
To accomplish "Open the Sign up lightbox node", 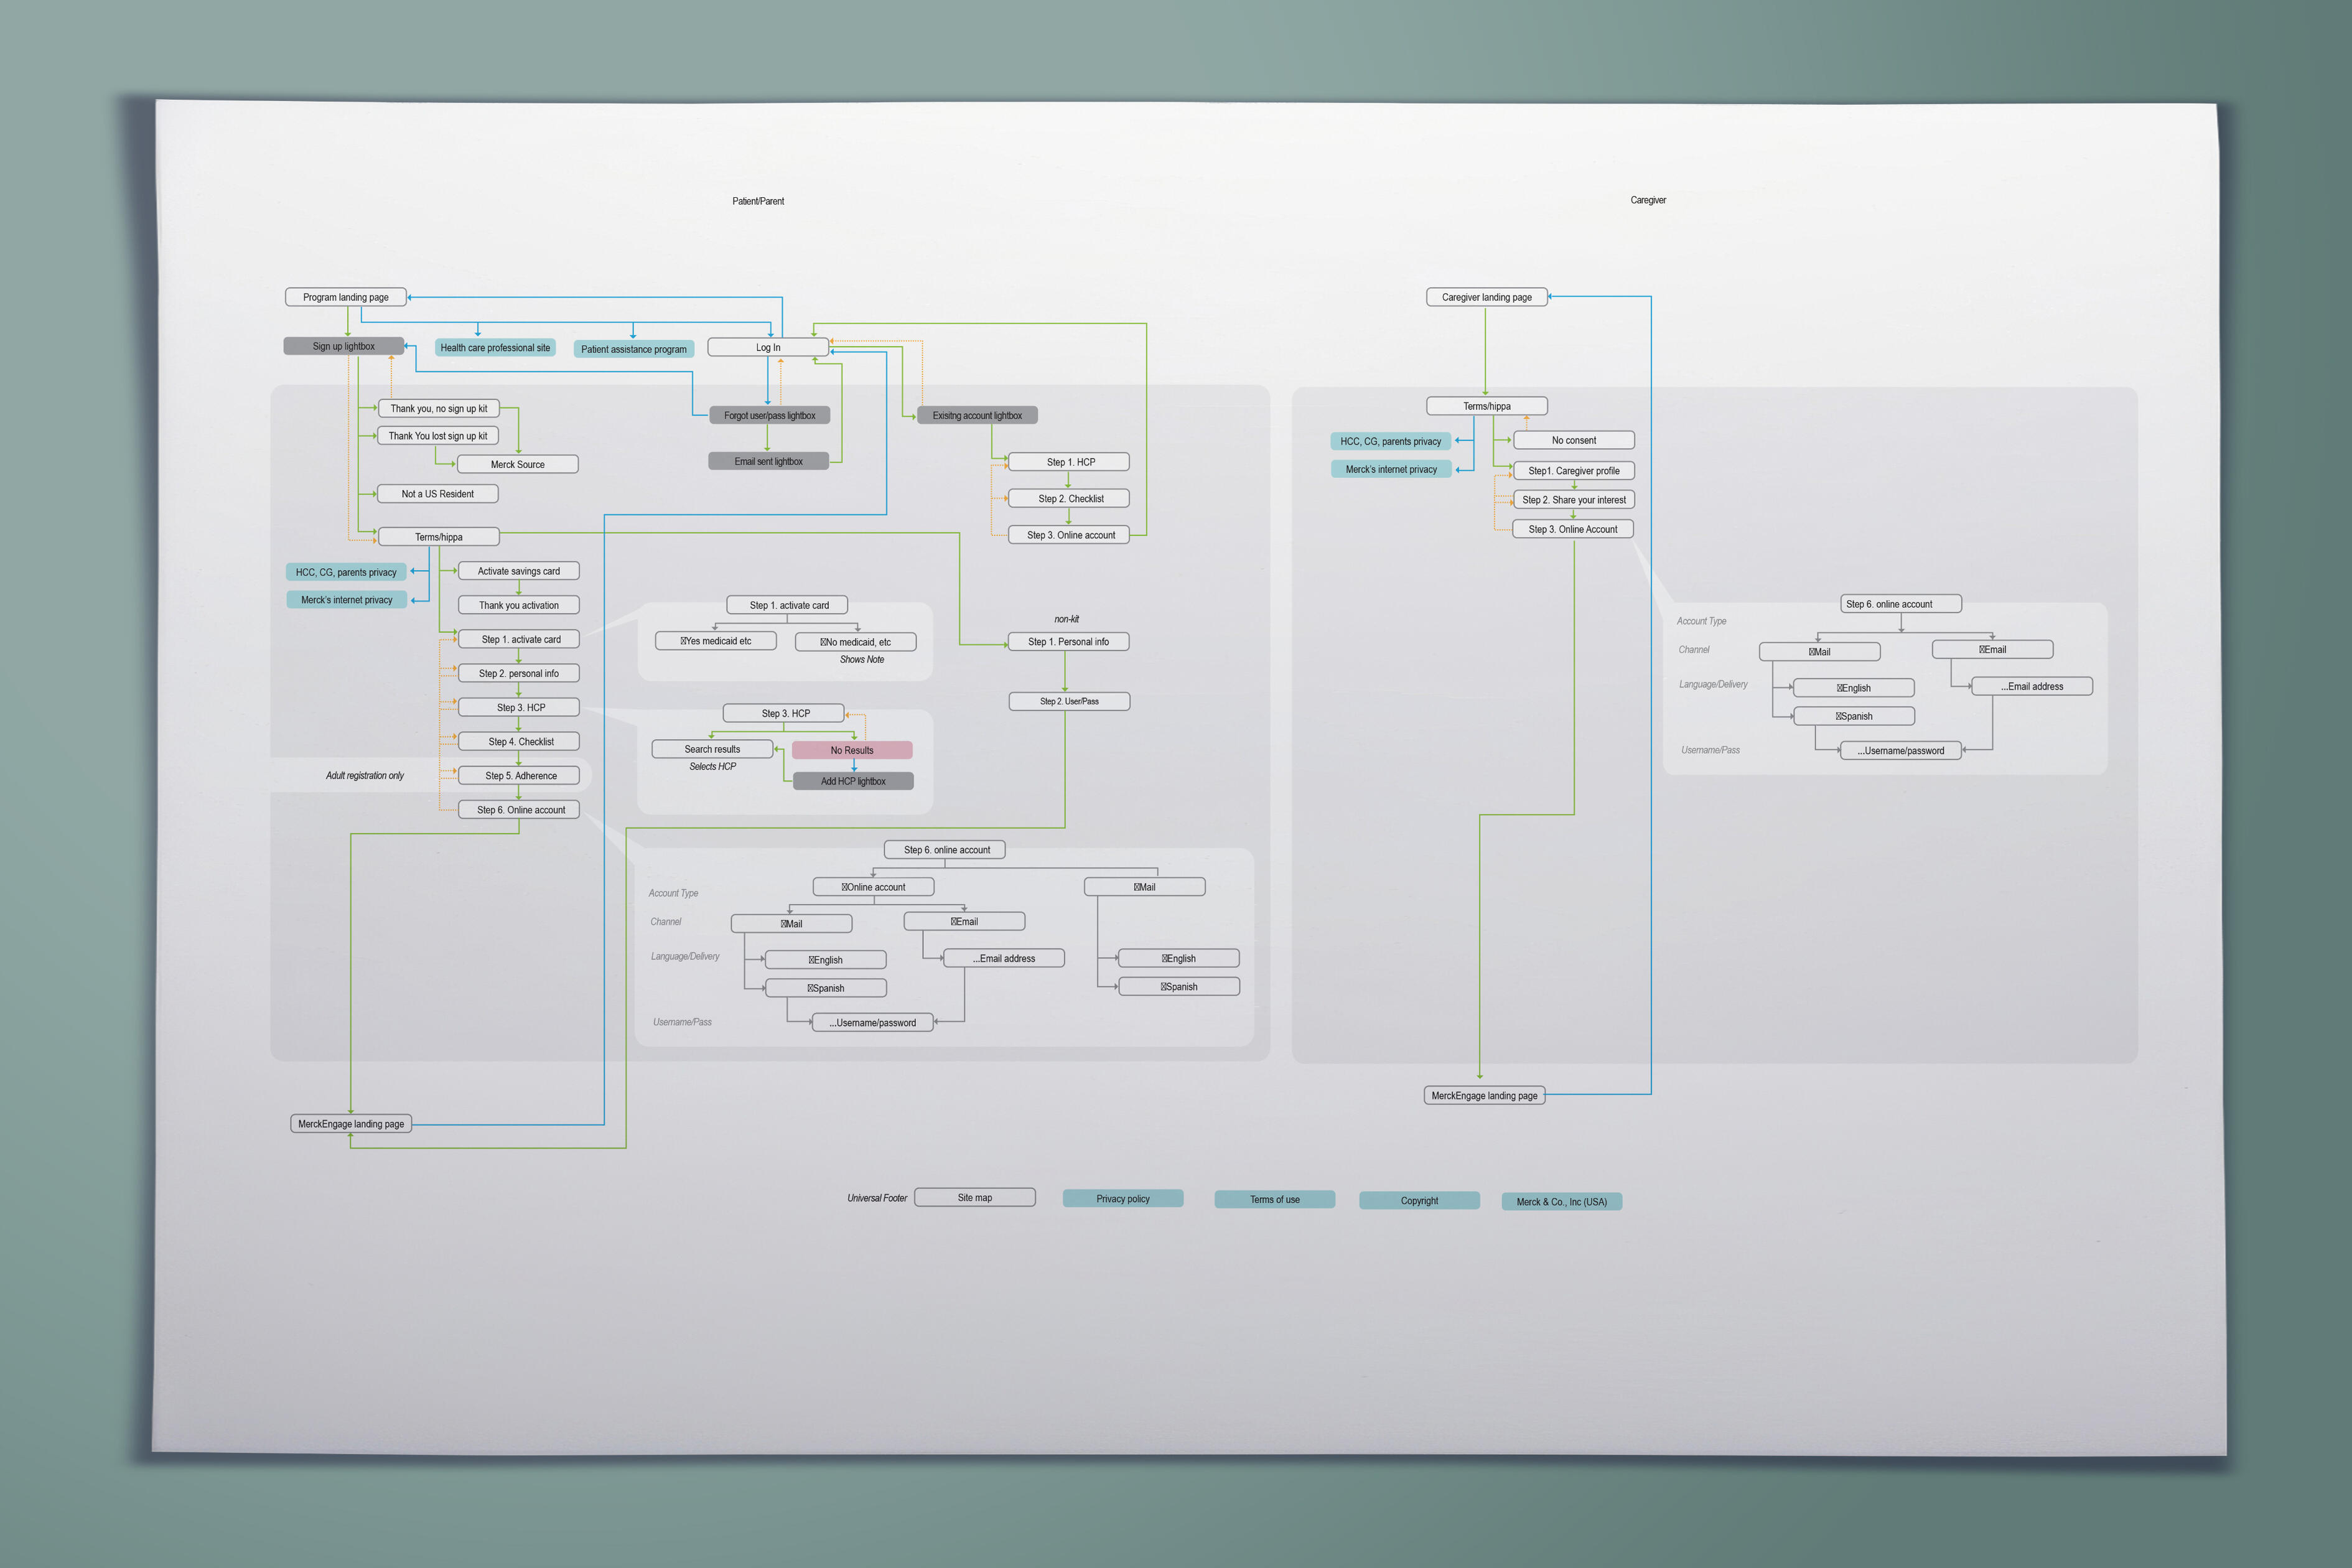I will 344,346.
